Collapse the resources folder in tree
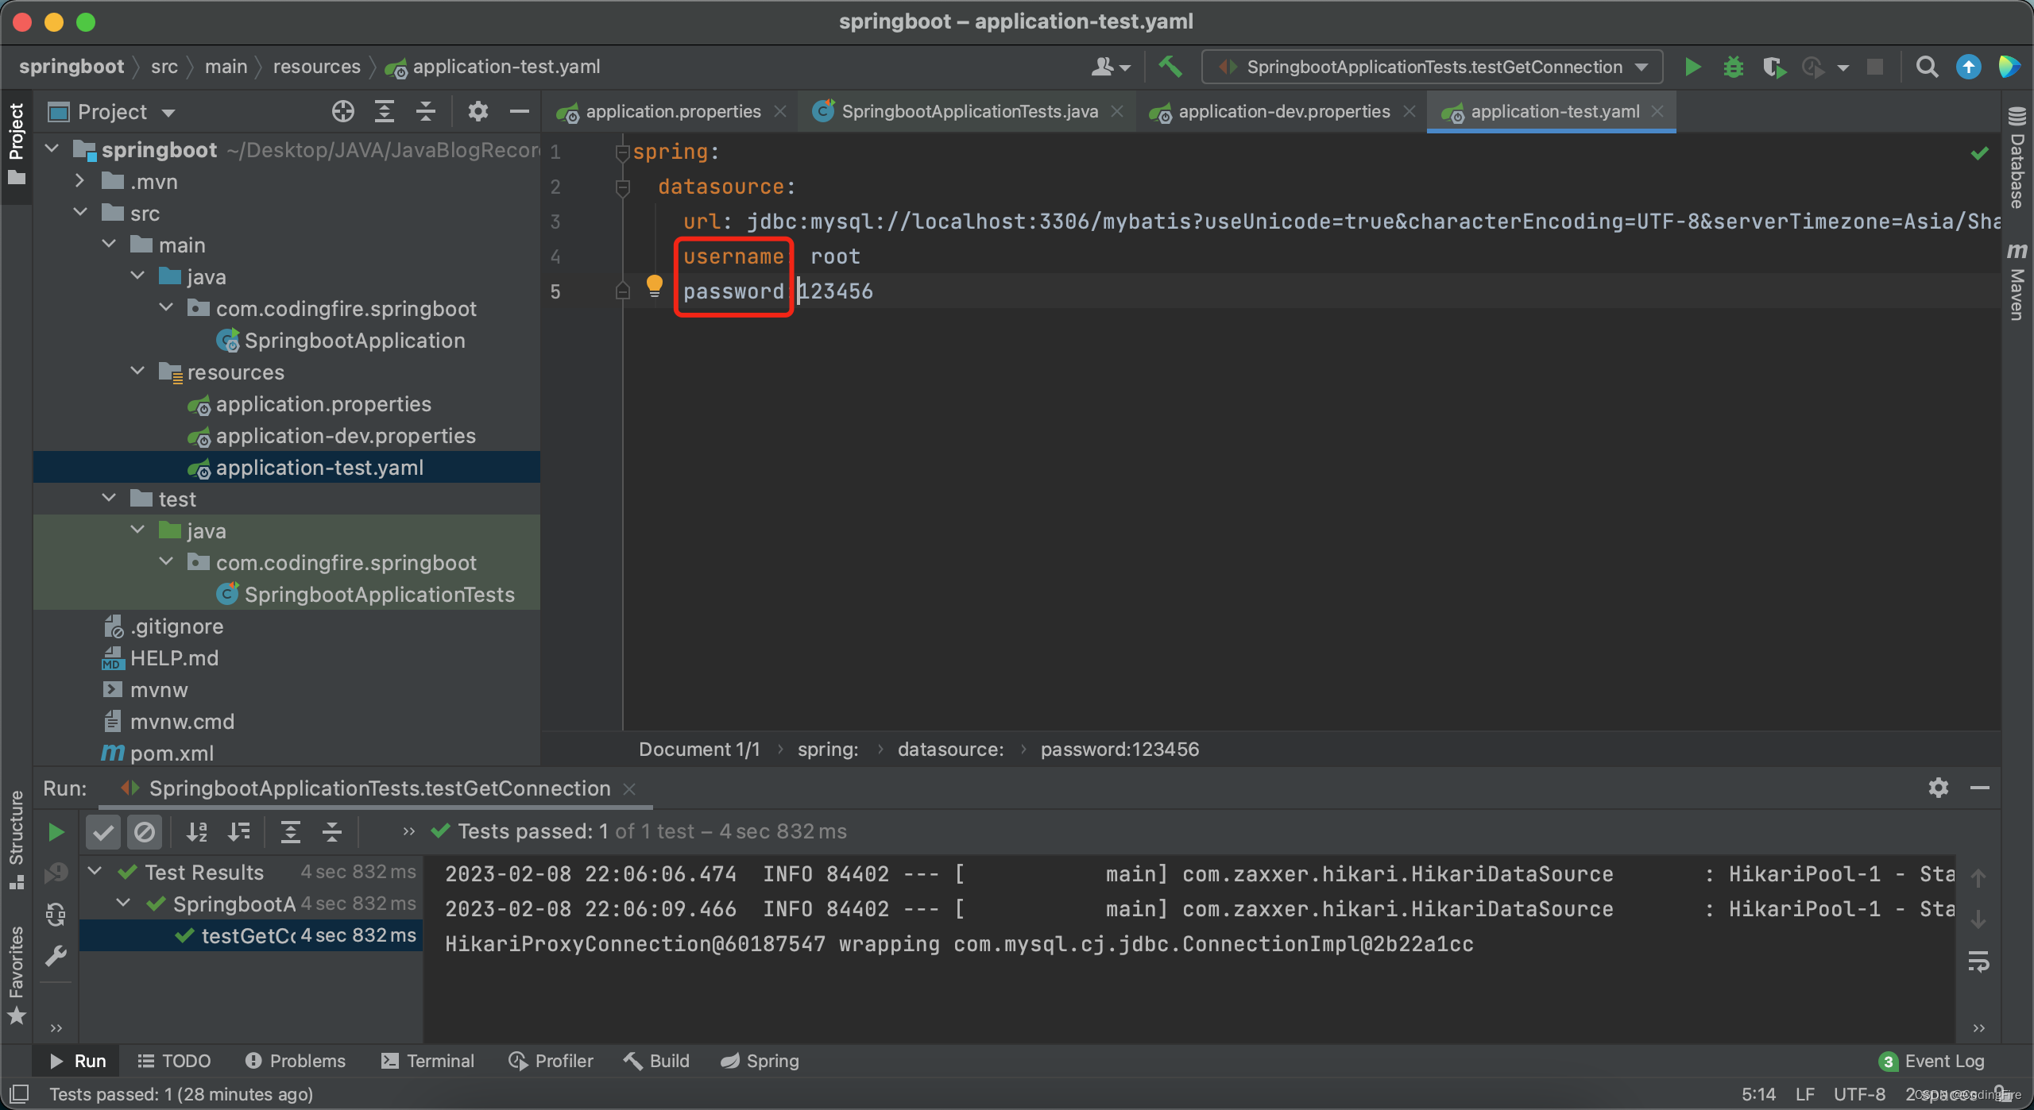The image size is (2034, 1110). tap(137, 372)
